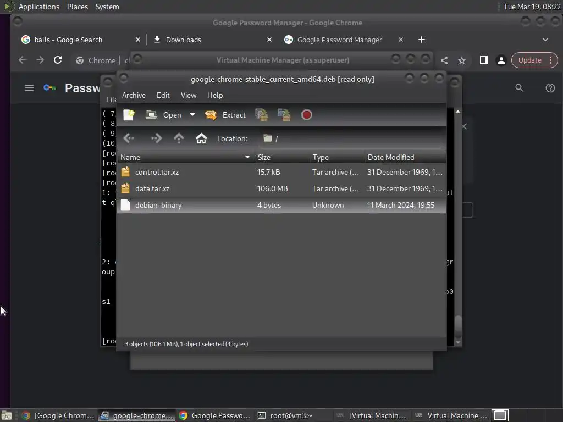Viewport: 563px width, 422px height.
Task: Open the Password Manager help icon
Action: click(x=550, y=88)
